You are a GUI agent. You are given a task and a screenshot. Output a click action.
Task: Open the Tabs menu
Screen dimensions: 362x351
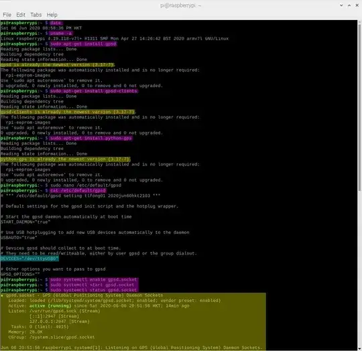point(36,15)
